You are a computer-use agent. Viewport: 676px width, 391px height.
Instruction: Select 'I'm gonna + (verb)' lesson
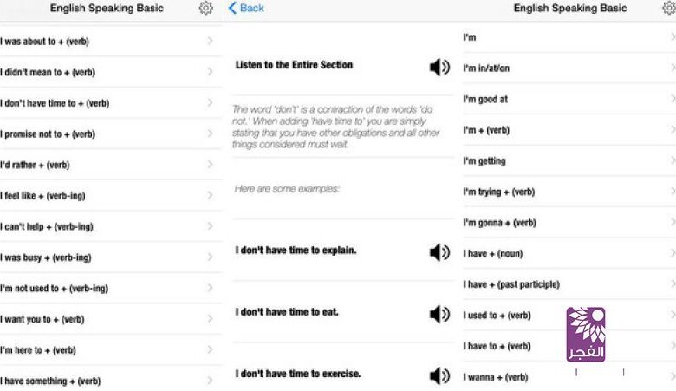tap(500, 223)
